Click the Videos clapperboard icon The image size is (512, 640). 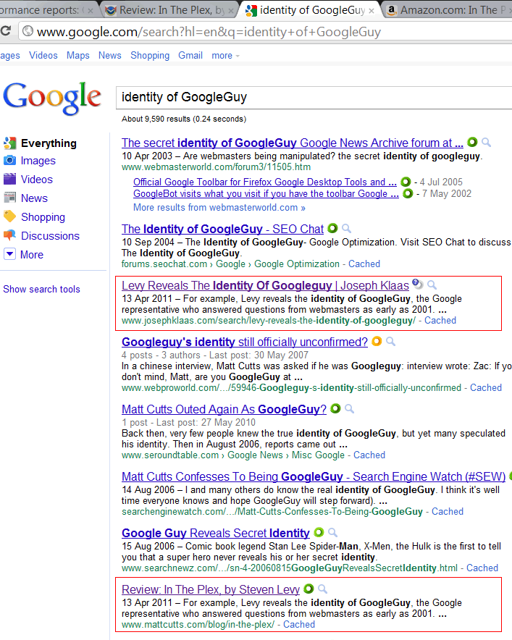[10, 179]
